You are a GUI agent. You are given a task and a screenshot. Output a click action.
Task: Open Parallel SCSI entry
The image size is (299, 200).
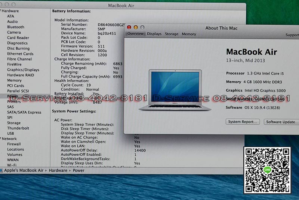[x=18, y=91]
